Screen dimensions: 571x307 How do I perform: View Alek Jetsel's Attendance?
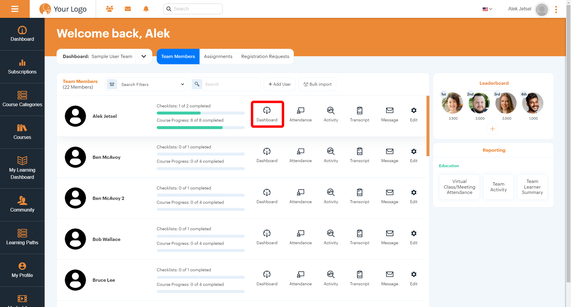coord(301,114)
